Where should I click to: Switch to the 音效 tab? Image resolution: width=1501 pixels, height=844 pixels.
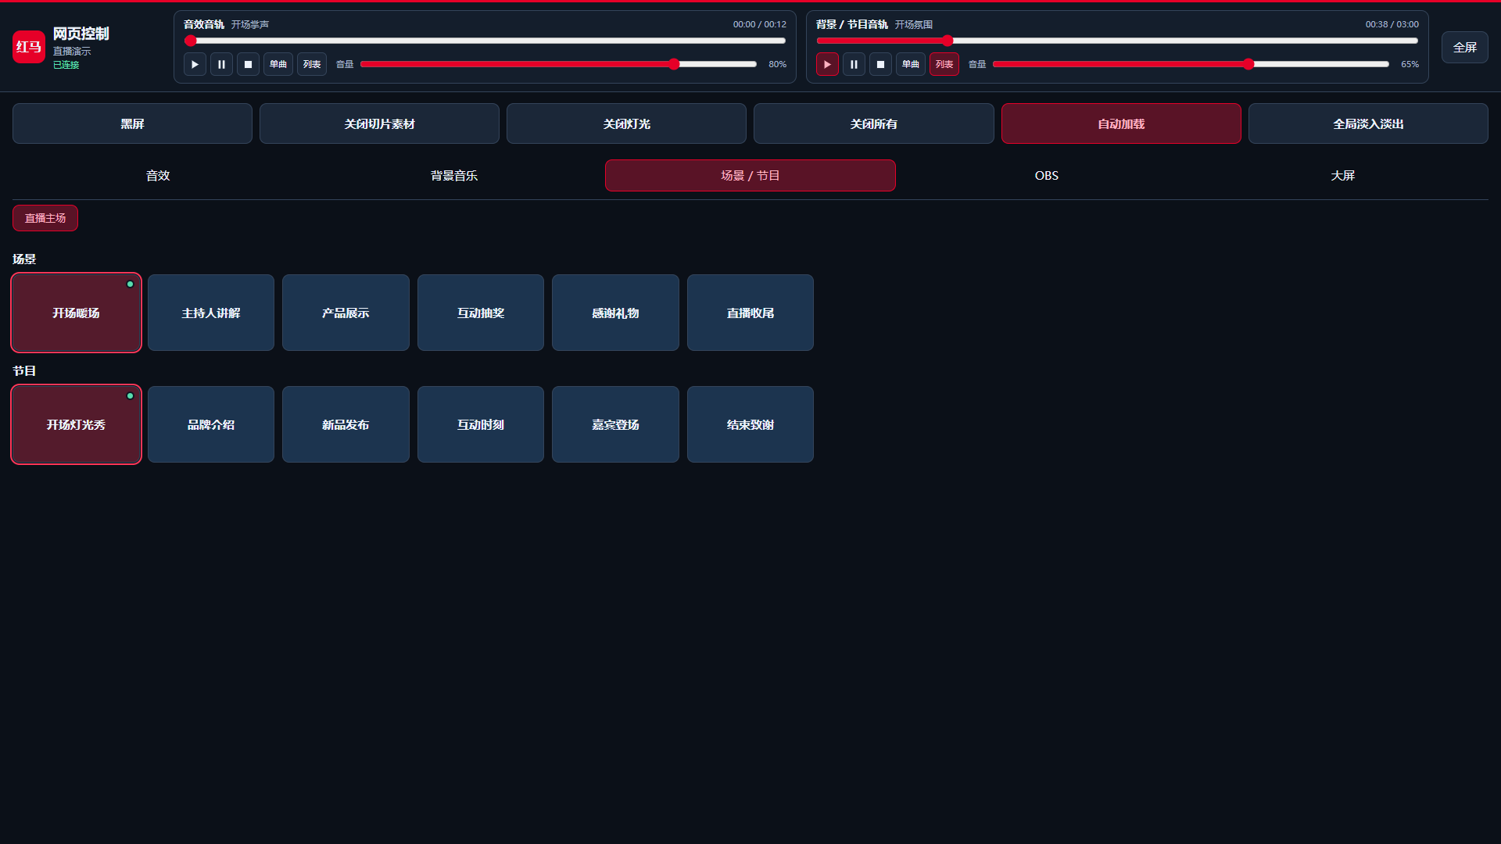coord(158,176)
